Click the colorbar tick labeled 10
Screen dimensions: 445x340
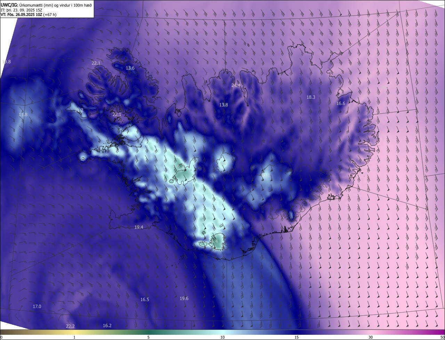click(x=222, y=337)
